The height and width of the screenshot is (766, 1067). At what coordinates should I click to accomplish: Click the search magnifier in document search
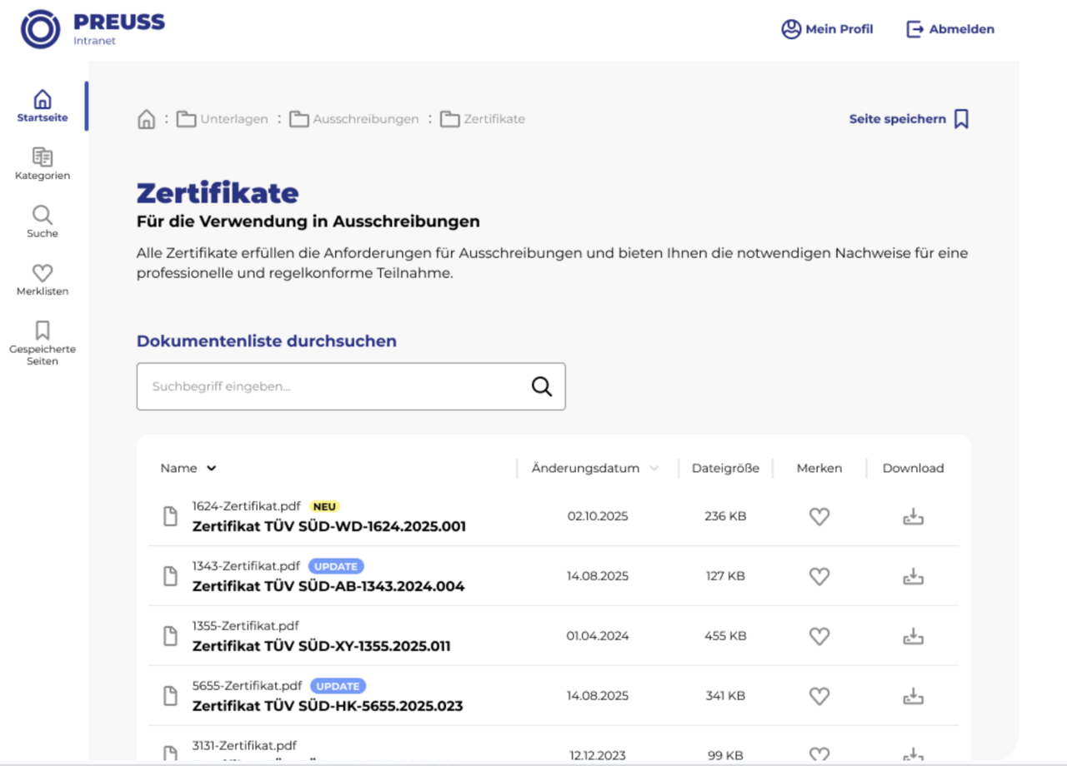pyautogui.click(x=542, y=386)
